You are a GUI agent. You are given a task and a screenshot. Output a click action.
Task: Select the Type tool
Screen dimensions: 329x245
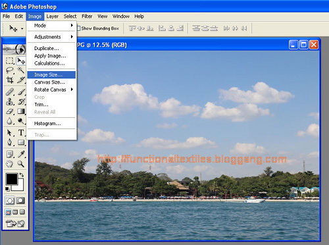pos(21,132)
